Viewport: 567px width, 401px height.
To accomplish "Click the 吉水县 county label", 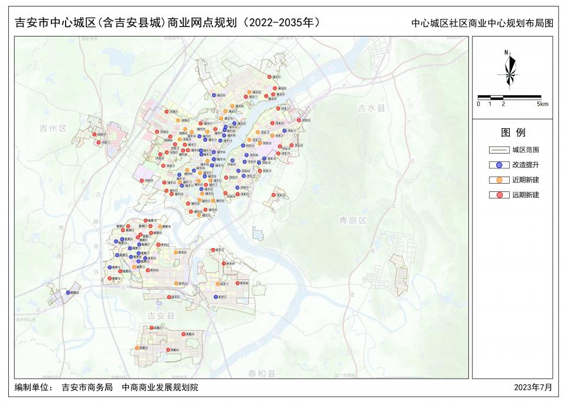I will 371,109.
